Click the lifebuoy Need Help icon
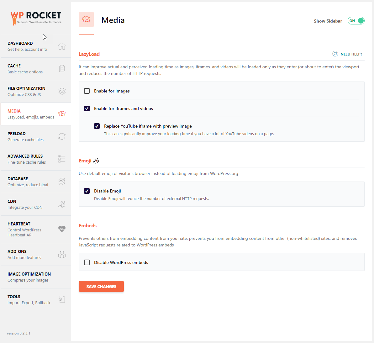374x343 pixels. [335, 54]
